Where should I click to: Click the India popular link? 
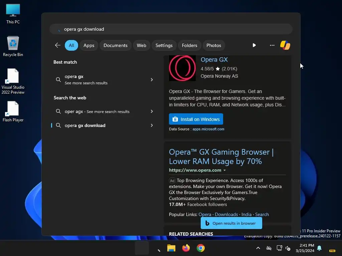click(x=246, y=214)
